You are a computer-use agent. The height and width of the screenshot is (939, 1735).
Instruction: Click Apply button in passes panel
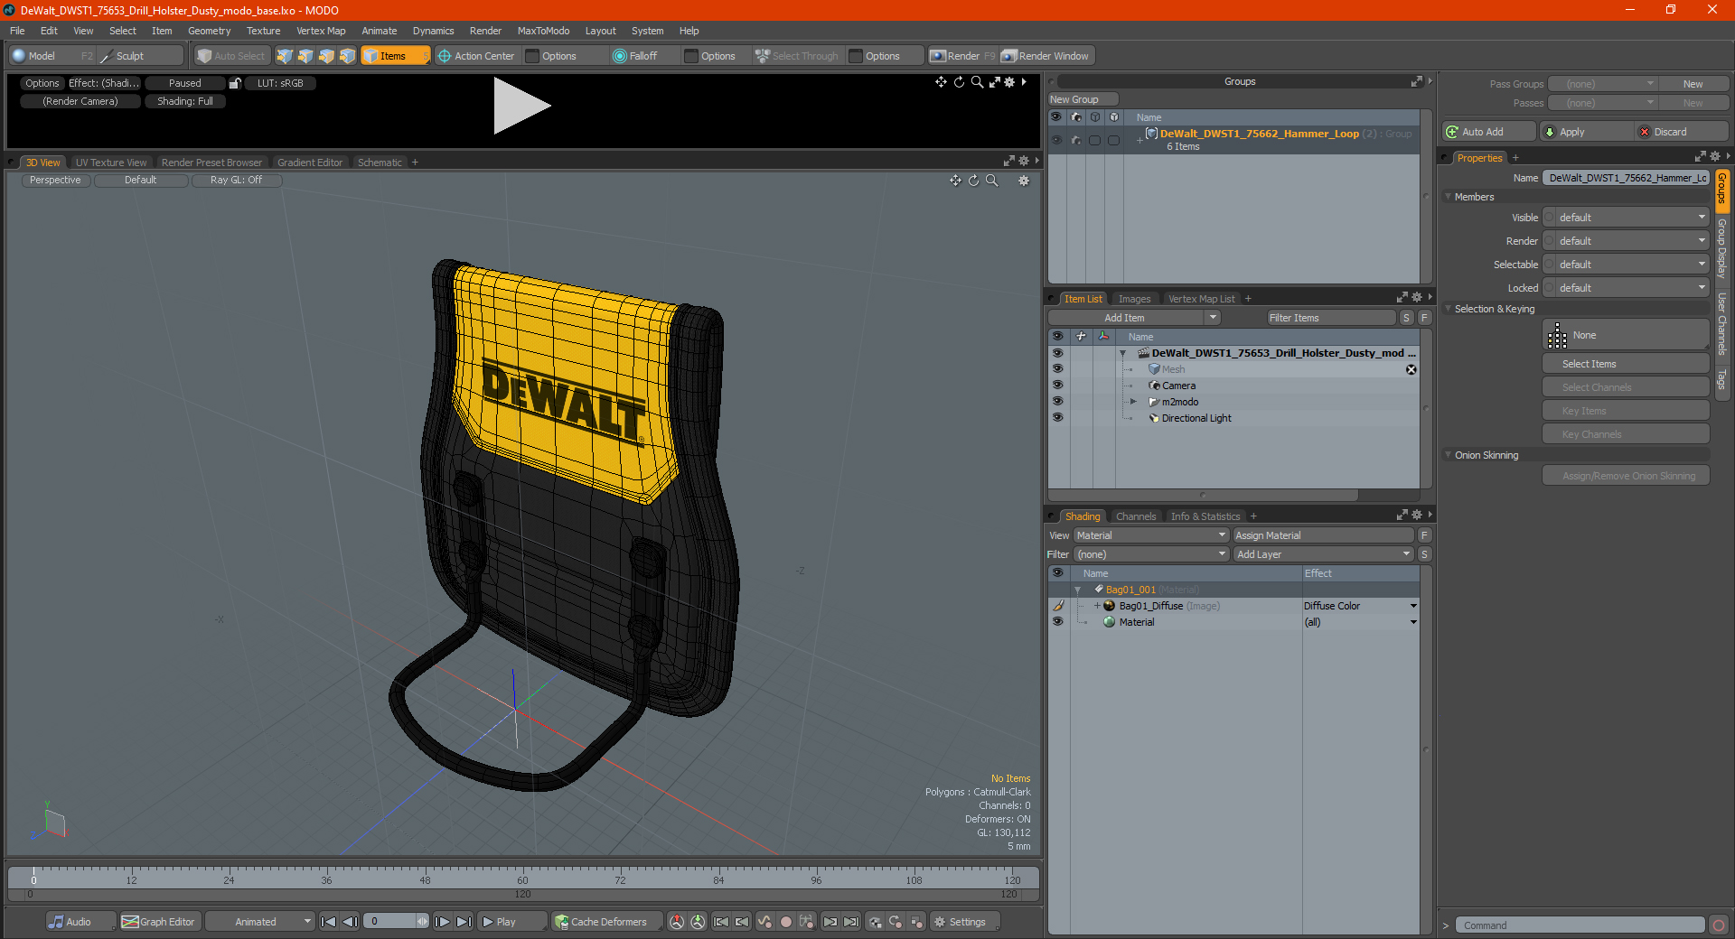click(x=1587, y=132)
